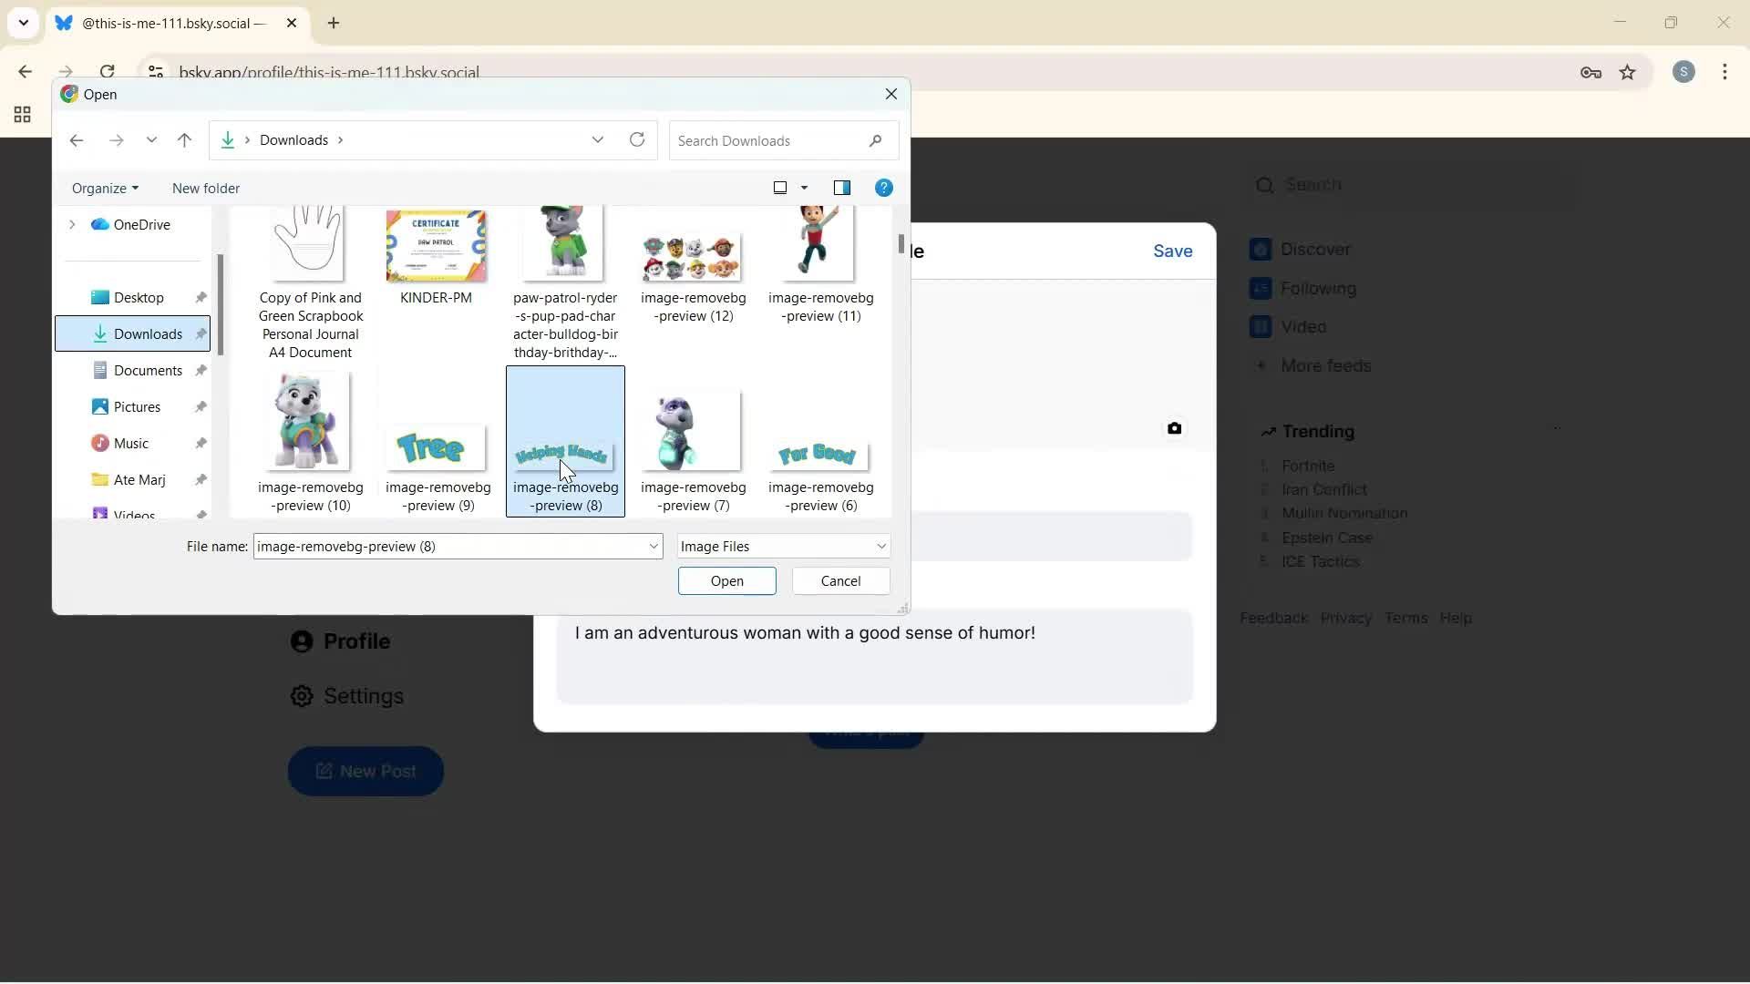Click the Open button
This screenshot has width=1750, height=984.
(726, 581)
